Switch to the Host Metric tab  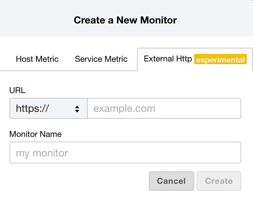(x=37, y=59)
